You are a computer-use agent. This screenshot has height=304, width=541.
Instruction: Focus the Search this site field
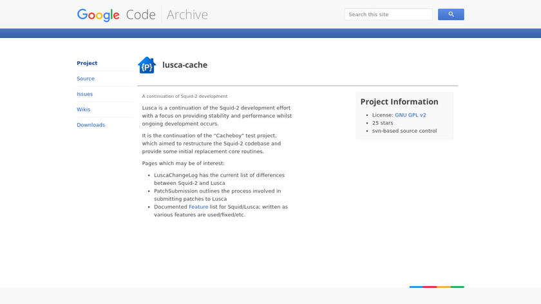pos(388,15)
